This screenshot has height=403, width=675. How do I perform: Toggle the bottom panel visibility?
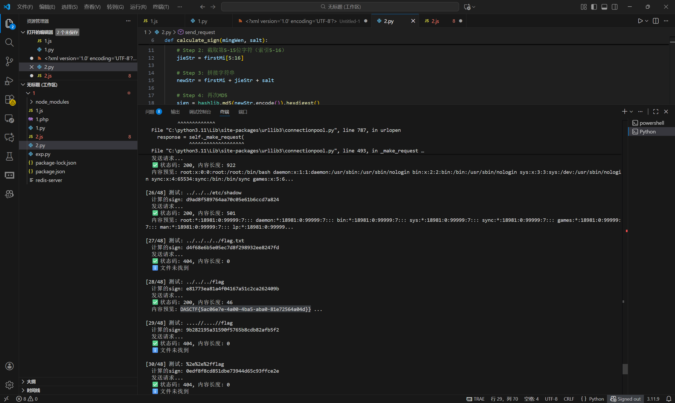click(604, 7)
